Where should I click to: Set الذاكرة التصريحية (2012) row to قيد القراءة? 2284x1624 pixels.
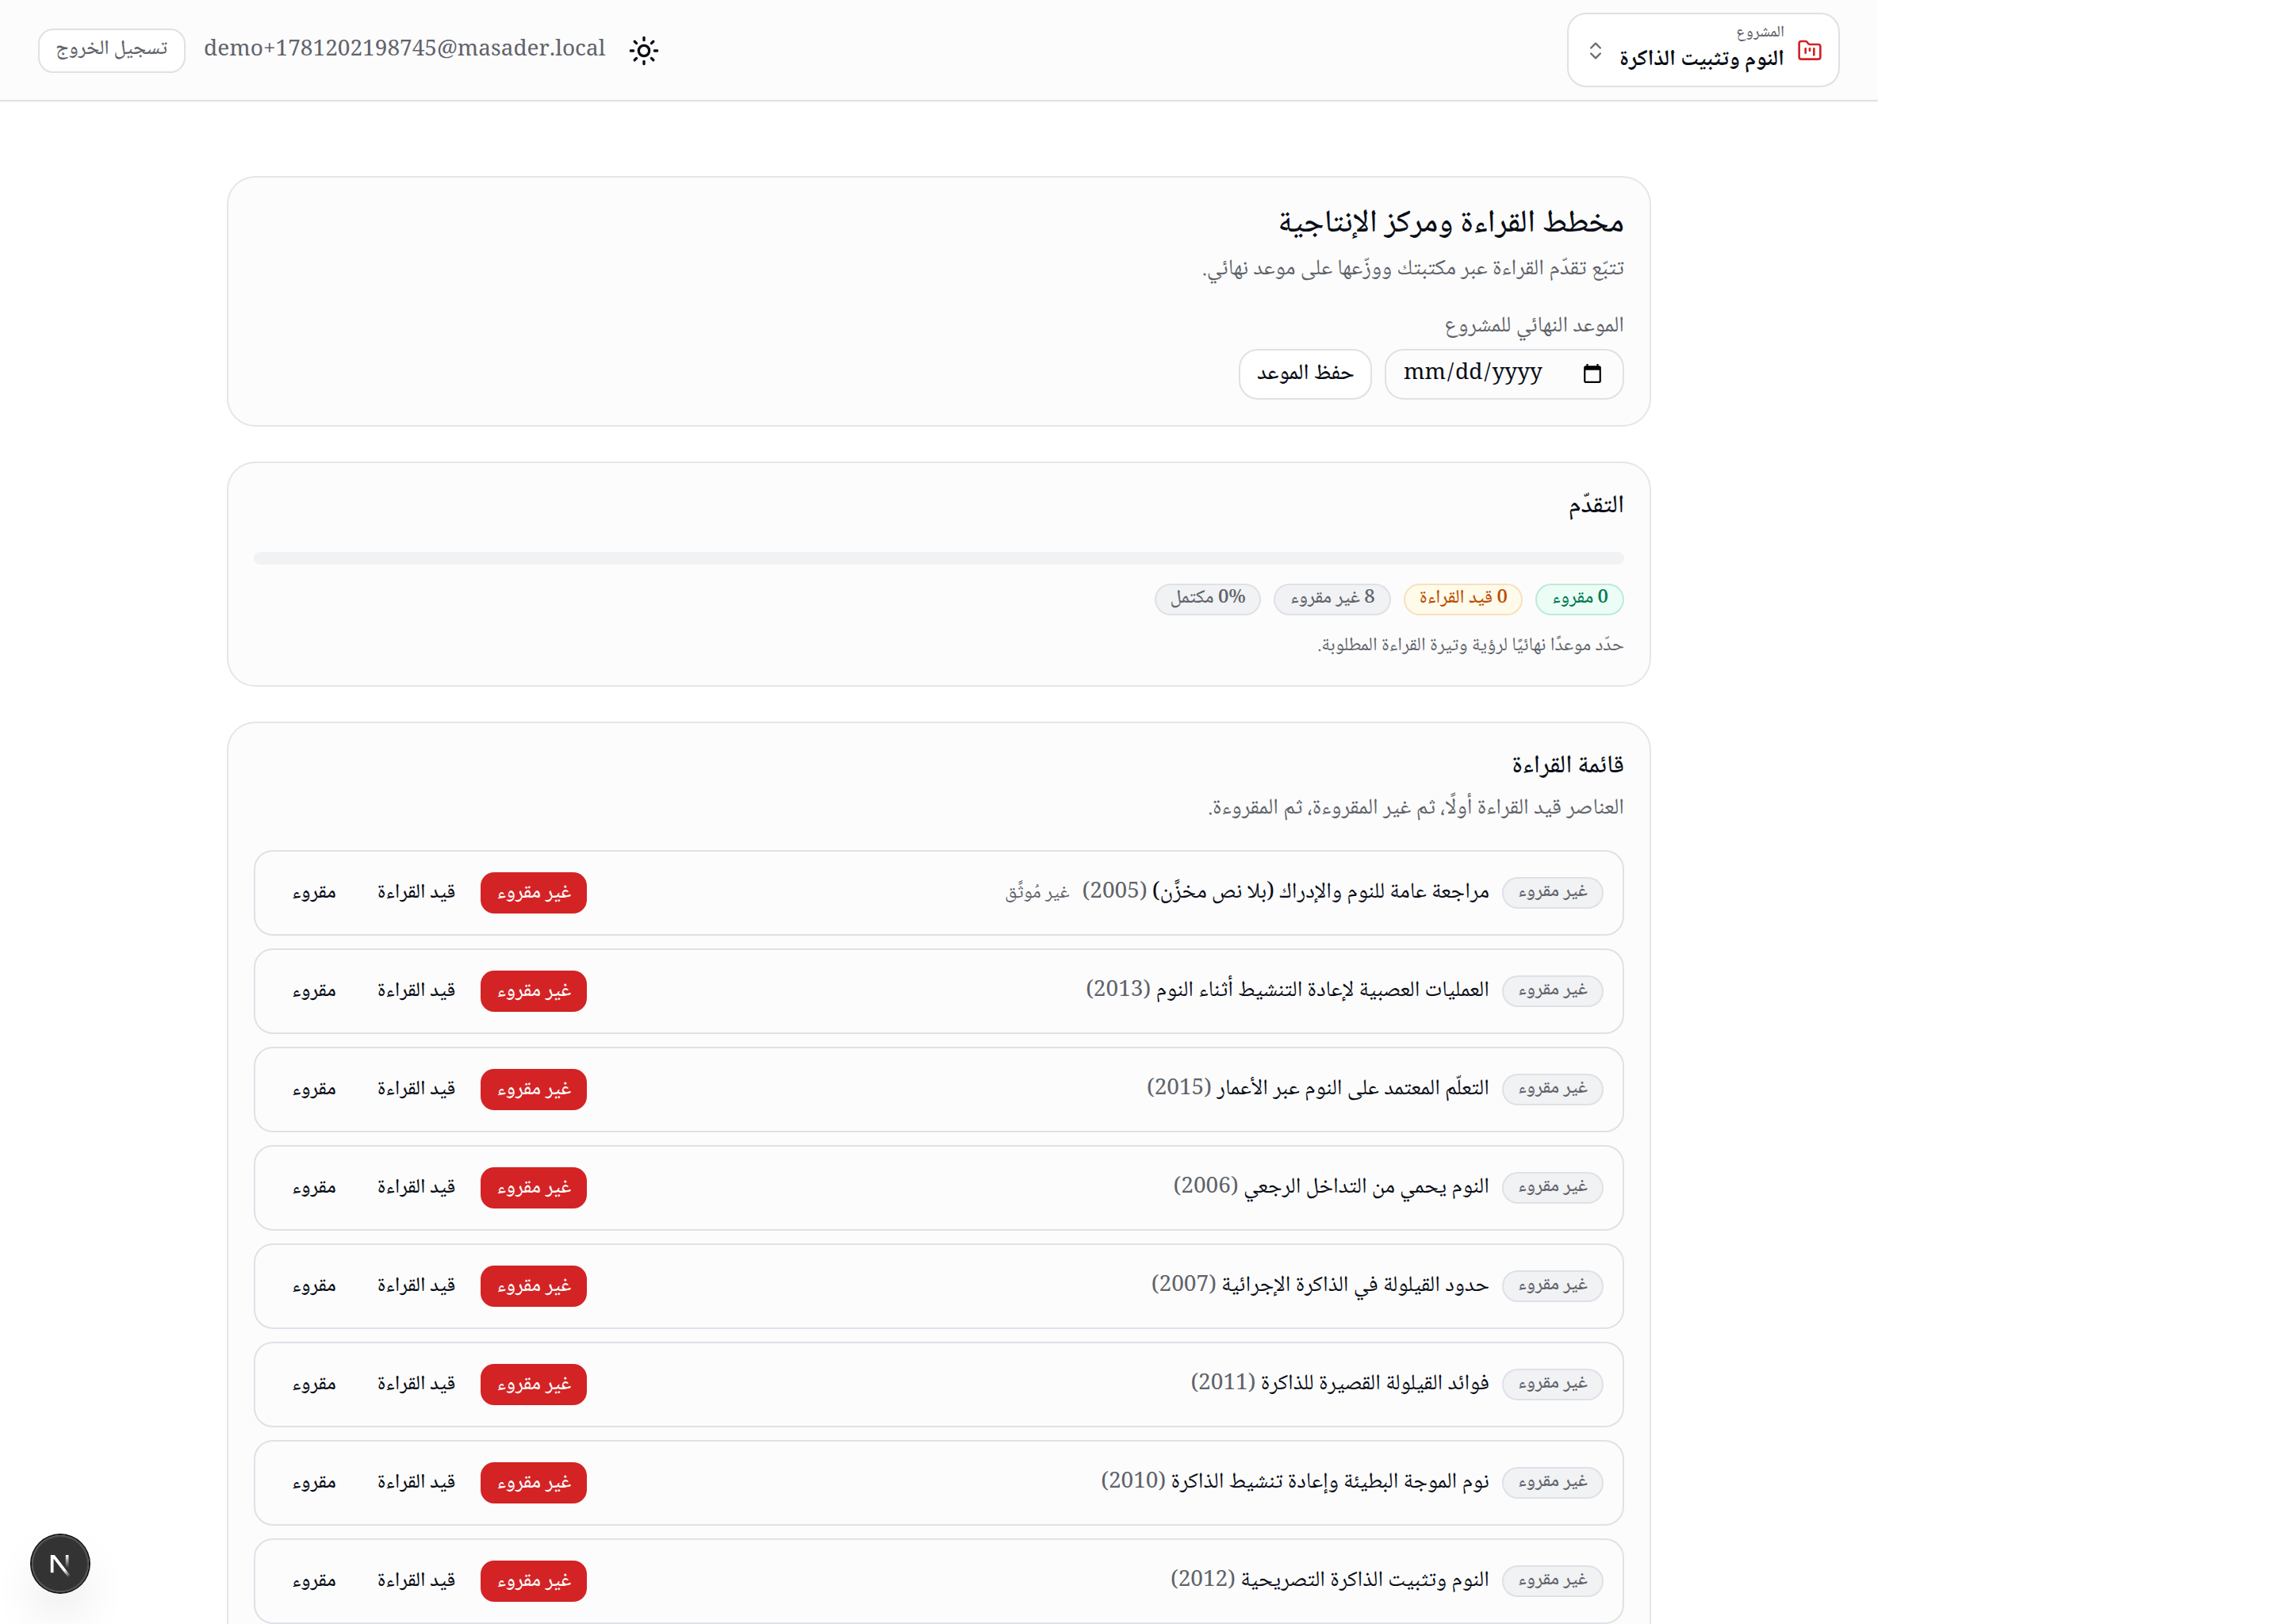[416, 1580]
